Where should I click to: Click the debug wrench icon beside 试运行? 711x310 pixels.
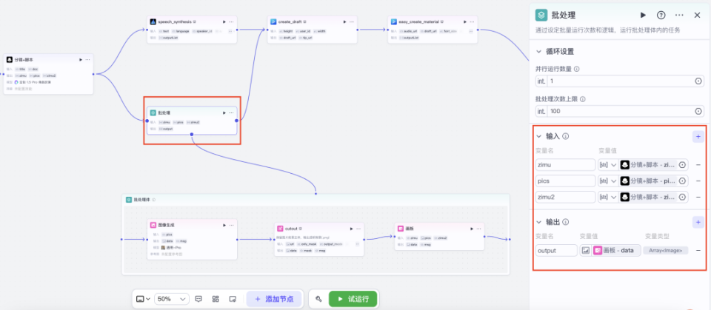(318, 299)
